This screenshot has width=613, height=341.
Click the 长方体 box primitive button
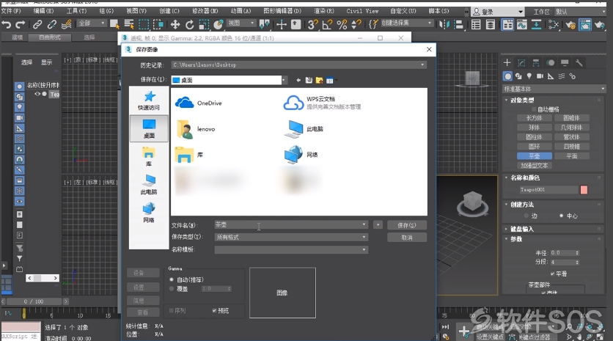(x=534, y=118)
